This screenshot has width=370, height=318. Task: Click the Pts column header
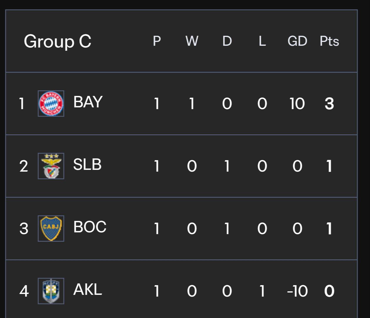(329, 41)
